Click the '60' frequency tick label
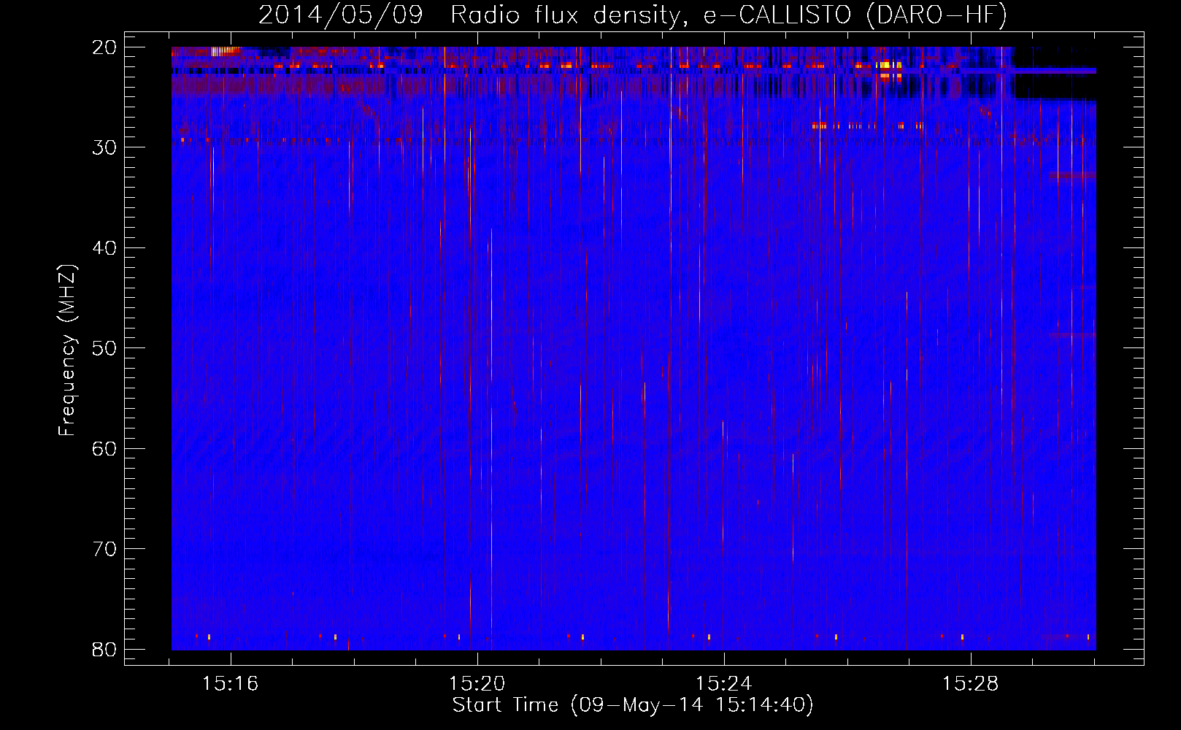The height and width of the screenshot is (730, 1181). click(x=104, y=449)
